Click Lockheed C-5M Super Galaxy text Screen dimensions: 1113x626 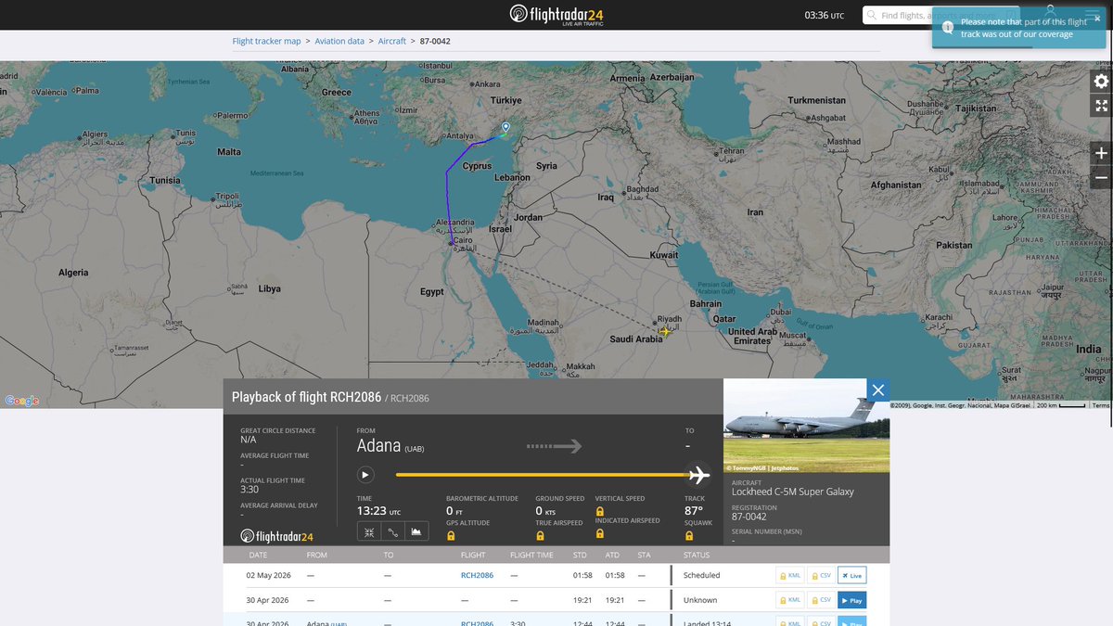[793, 492]
